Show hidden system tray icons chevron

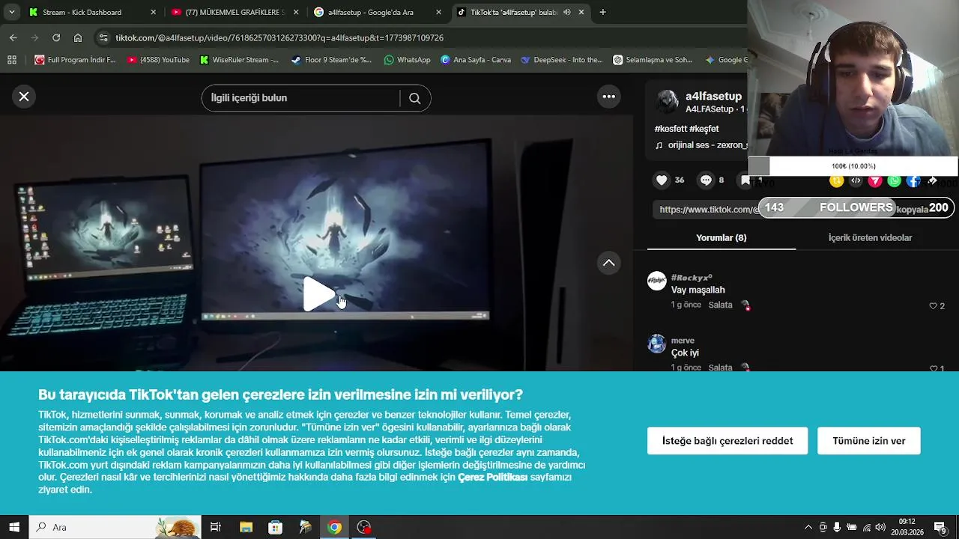pos(808,527)
